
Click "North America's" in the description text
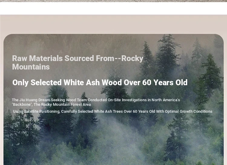click(166, 100)
